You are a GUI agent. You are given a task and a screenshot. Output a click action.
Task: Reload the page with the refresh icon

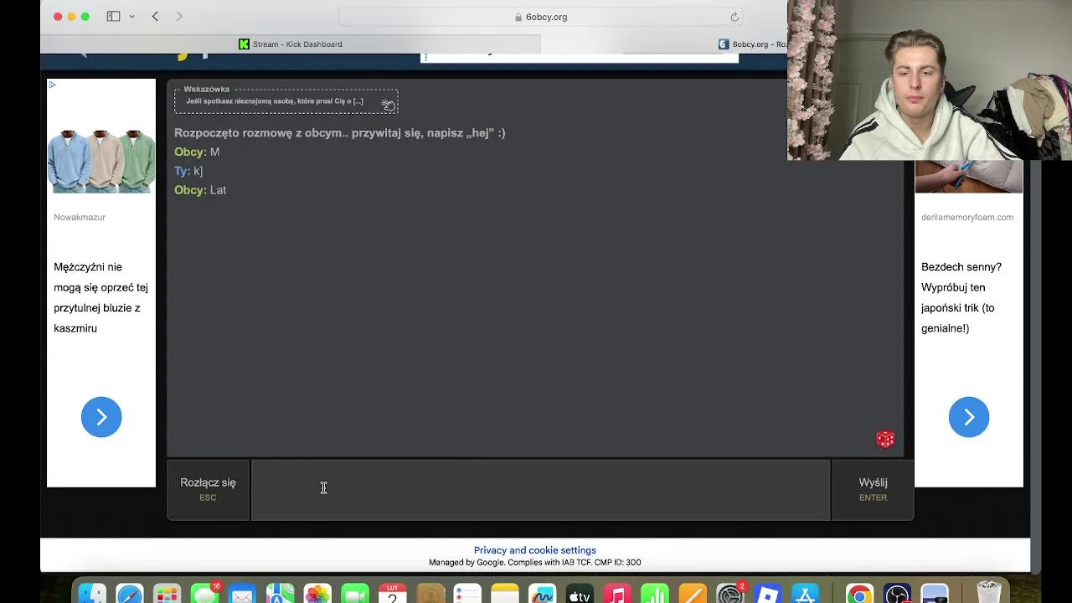[734, 17]
